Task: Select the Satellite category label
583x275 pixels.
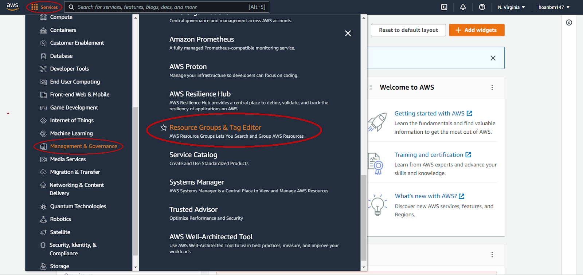Action: pyautogui.click(x=60, y=232)
